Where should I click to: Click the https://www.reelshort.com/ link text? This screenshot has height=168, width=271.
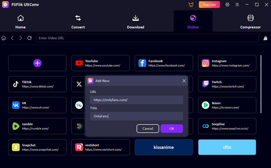coord(103,150)
